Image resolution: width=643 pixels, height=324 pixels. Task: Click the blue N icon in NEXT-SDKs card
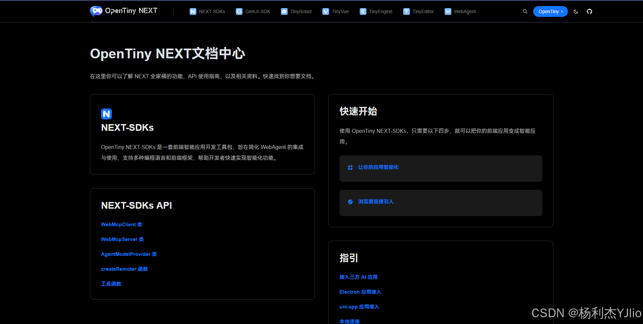106,114
